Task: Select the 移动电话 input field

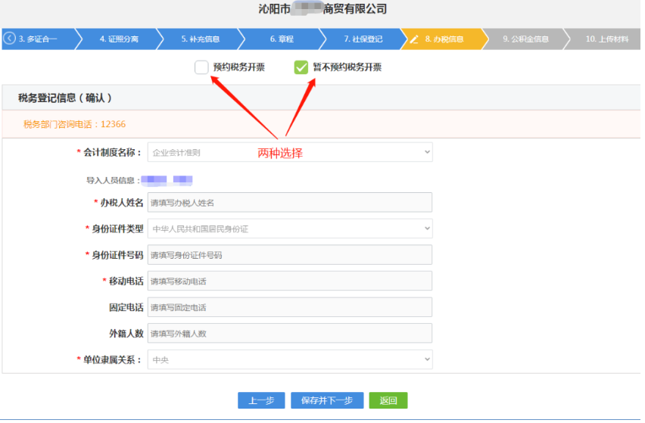Action: pyautogui.click(x=289, y=281)
